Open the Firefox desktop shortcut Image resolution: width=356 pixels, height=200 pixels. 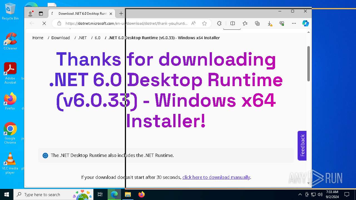10,101
